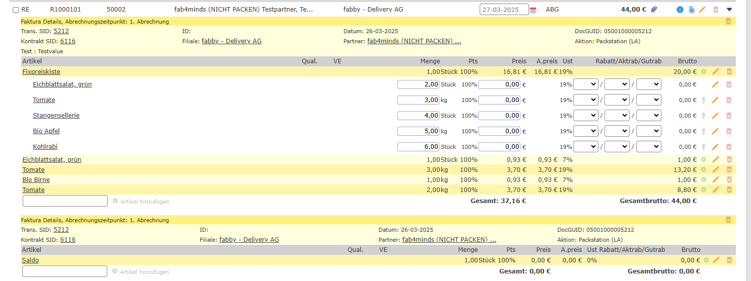
Task: Edit the Fixpreiskiste row with its pencil icon
Action: (x=716, y=72)
